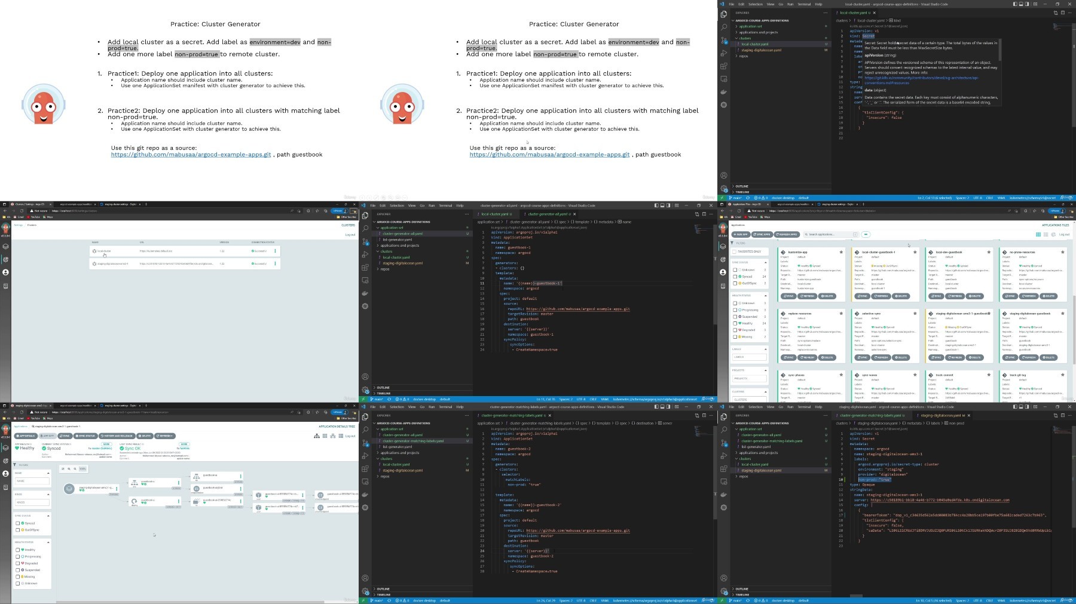The image size is (1076, 604).
Task: Click NEW APP button in Applications Tiles window
Action: point(741,234)
